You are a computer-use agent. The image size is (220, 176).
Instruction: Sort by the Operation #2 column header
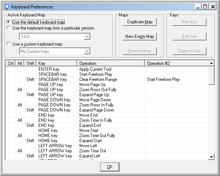coord(177,63)
